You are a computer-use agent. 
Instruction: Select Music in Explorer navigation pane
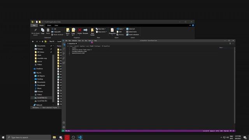coord(38,88)
